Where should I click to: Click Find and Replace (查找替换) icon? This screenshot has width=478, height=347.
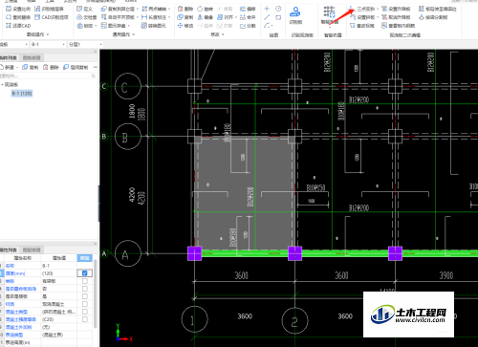coord(9,17)
